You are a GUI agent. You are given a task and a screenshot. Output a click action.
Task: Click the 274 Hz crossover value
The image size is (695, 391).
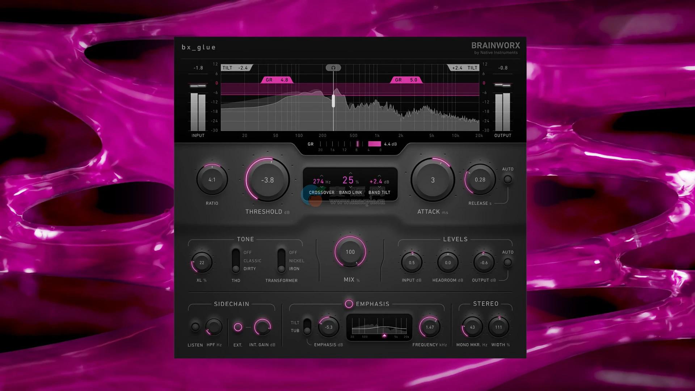(x=321, y=181)
